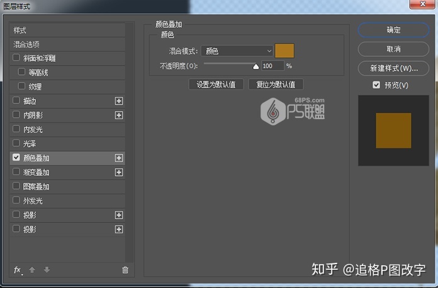Toggle the 预览(V) checkbox
The width and height of the screenshot is (438, 288).
376,84
